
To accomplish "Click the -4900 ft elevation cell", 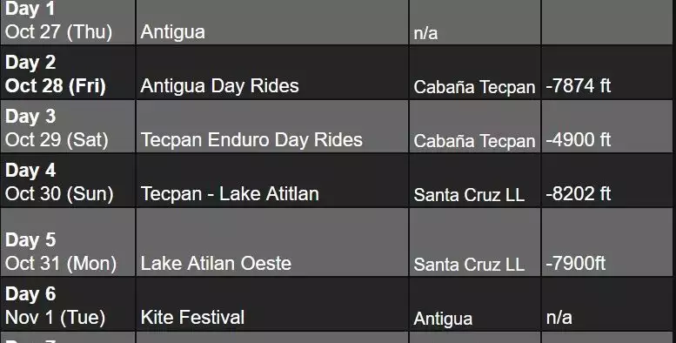I will pyautogui.click(x=607, y=126).
